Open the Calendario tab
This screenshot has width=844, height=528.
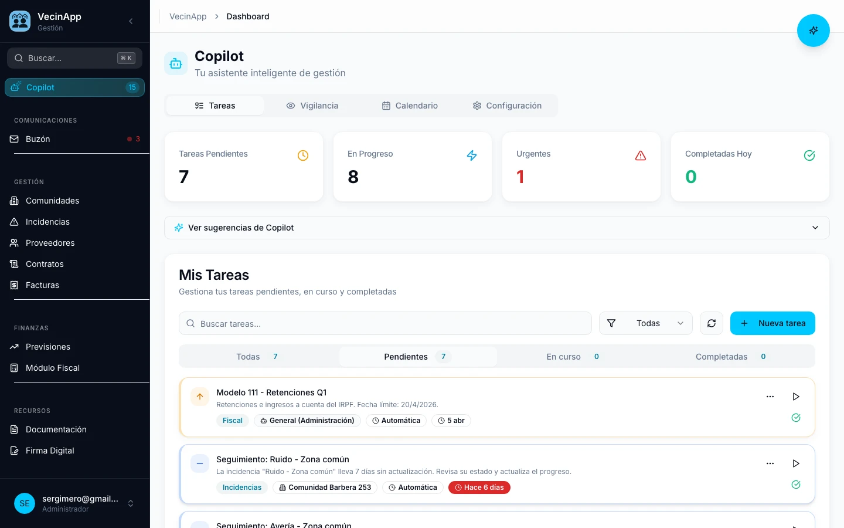(410, 106)
